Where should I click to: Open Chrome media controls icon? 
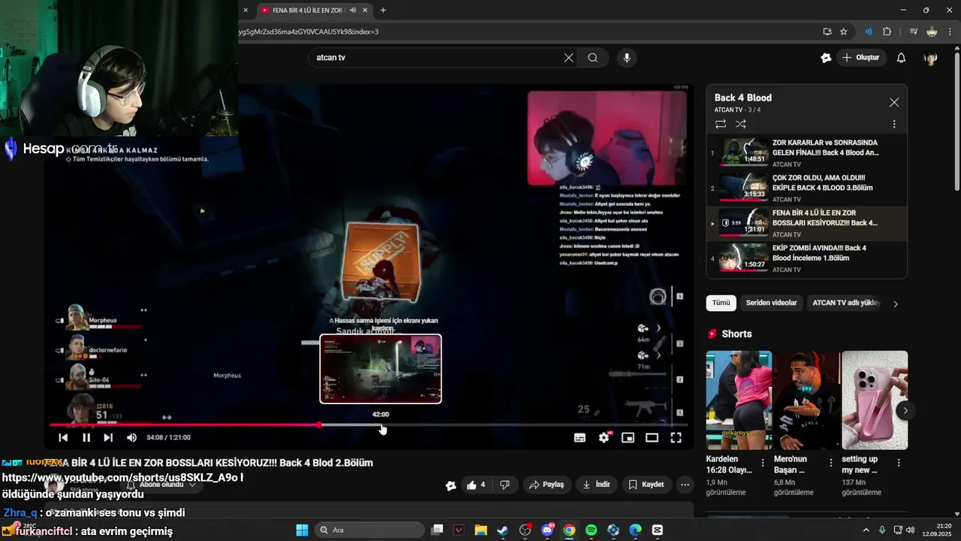pyautogui.click(x=913, y=32)
